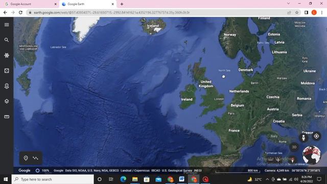Viewport: 327px width, 184px height.
Task: Go back in browser history
Action: click(5, 12)
